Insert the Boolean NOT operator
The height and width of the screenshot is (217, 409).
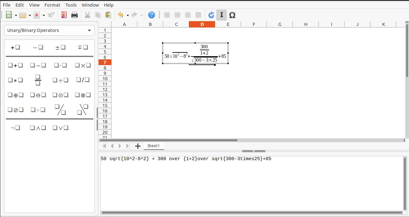15,128
